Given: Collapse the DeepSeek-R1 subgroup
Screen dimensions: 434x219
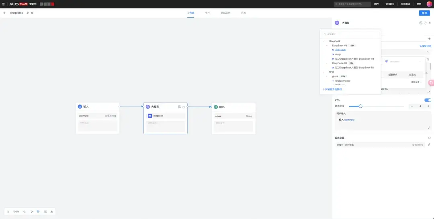Looking at the screenshot, I should coord(327,63).
